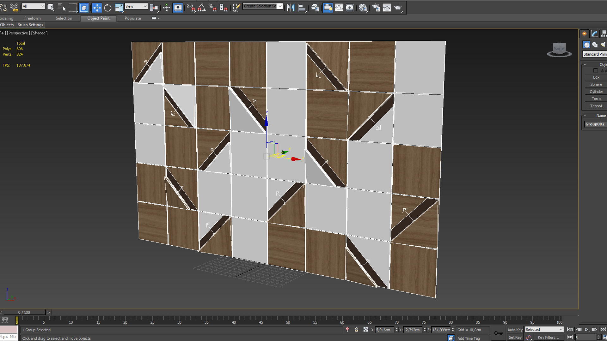The image size is (607, 341).
Task: Open the Paint Objects panel
Action: [7, 25]
